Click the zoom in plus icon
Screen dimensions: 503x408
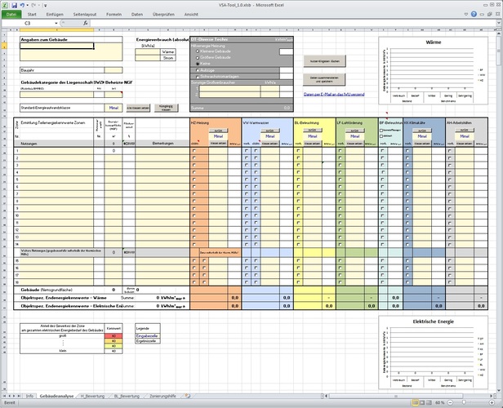point(492,403)
